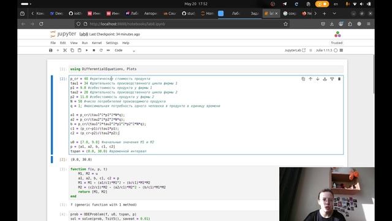Open the Edit menu
The image size is (392, 221).
click(x=62, y=43)
